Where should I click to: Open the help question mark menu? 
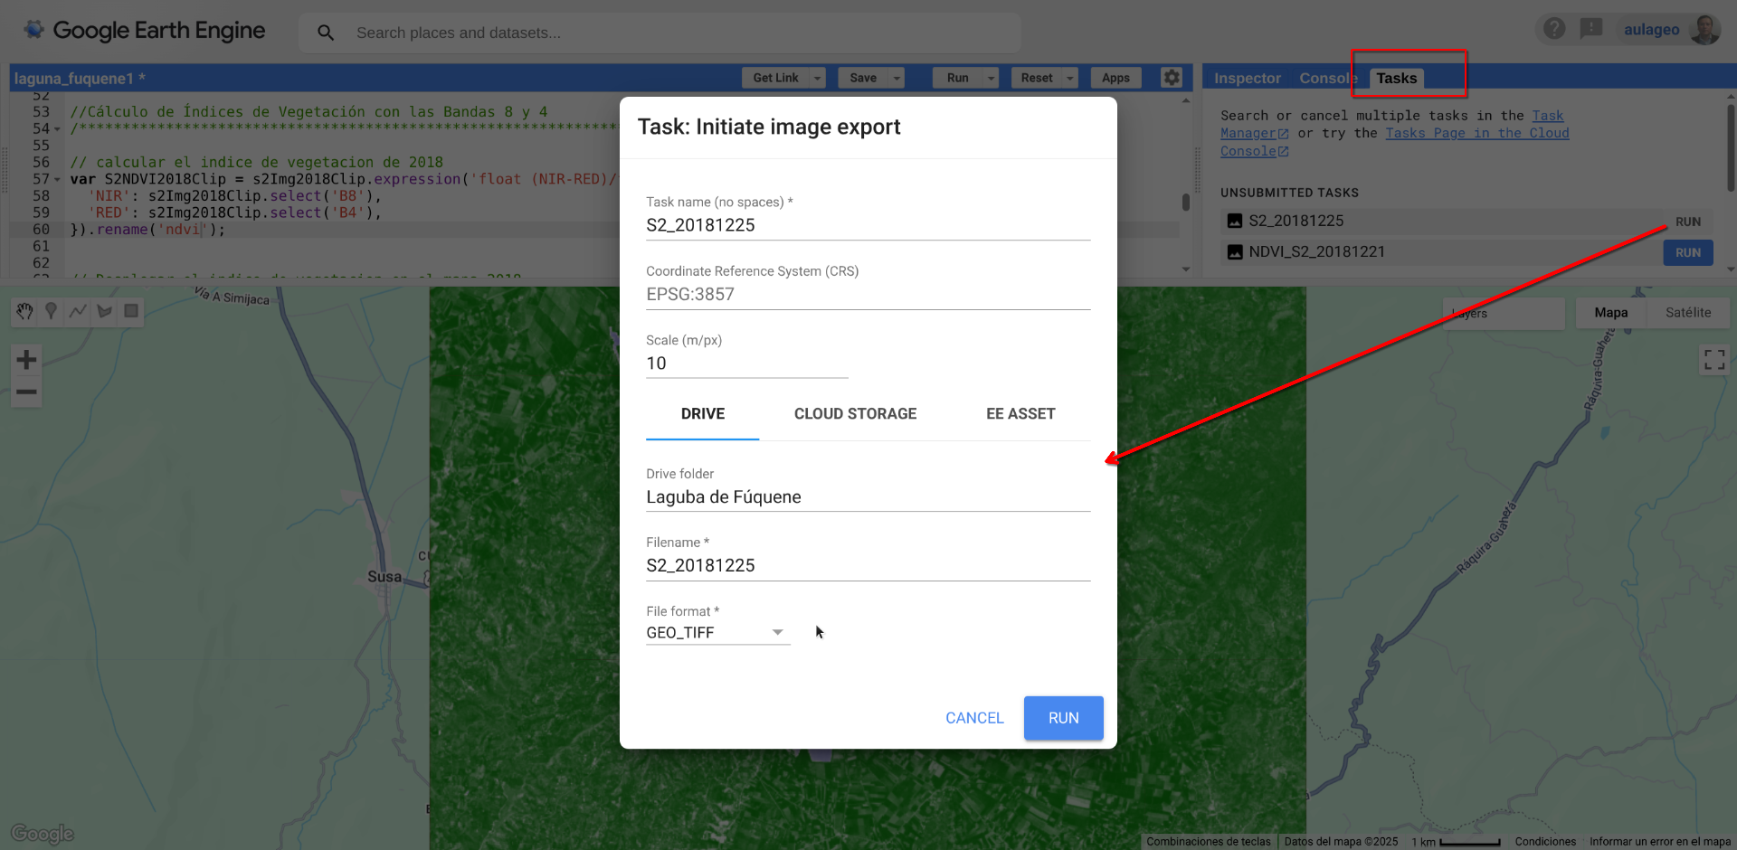click(x=1554, y=29)
